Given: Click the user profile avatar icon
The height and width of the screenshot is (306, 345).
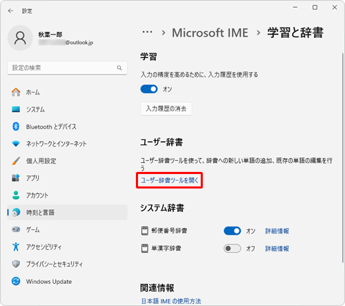Looking at the screenshot, I should 20,38.
